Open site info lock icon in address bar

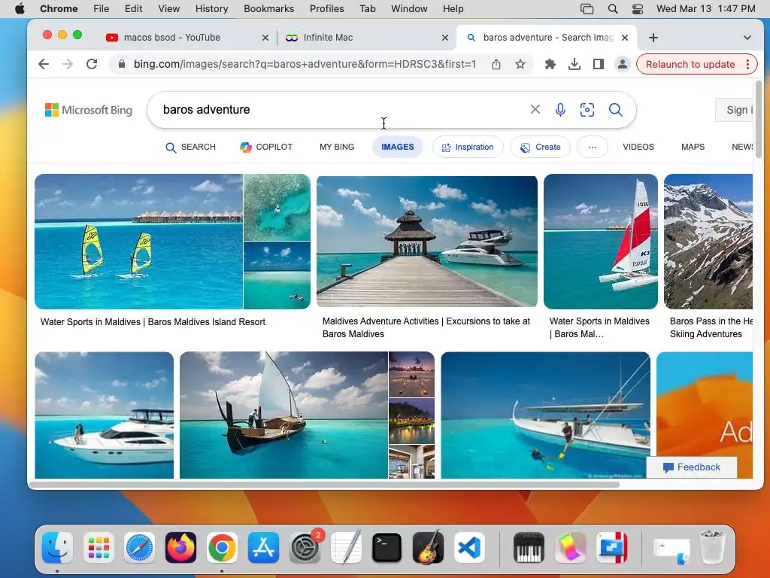pos(121,64)
